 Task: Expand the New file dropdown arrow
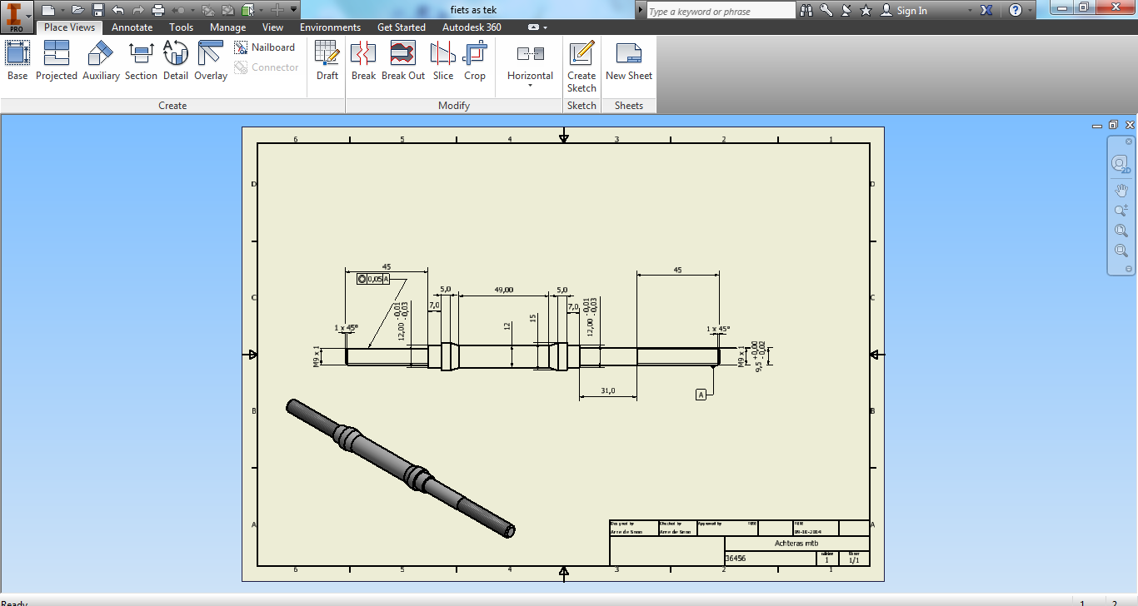[x=62, y=10]
